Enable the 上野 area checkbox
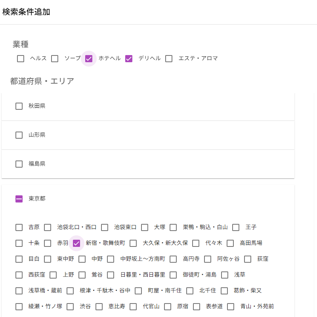Viewport: 317px width, 317px height. [53, 275]
